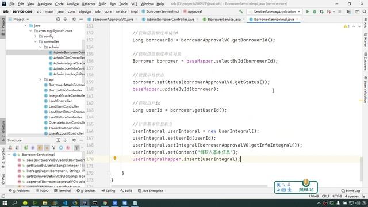Click the profiler run icon
This screenshot has height=207, width=368.
pyautogui.click(x=329, y=11)
